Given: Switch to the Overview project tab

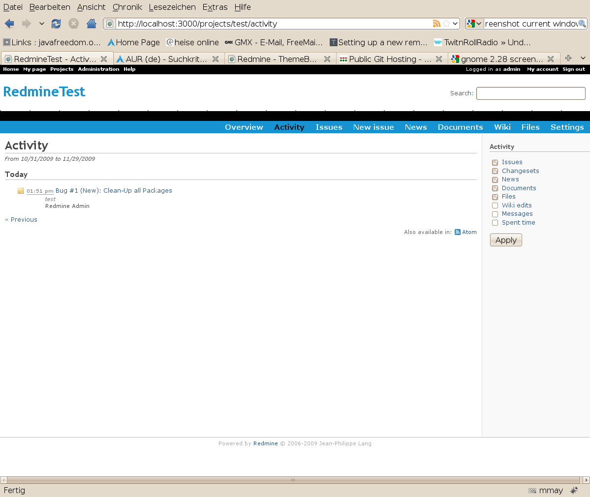Looking at the screenshot, I should pyautogui.click(x=244, y=127).
